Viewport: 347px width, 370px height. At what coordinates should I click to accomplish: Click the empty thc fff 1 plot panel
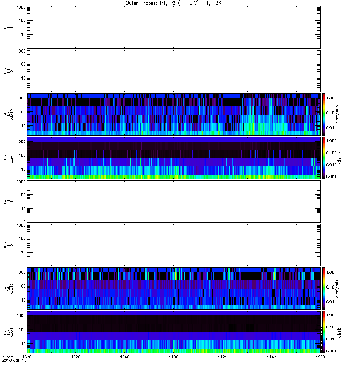click(173, 202)
